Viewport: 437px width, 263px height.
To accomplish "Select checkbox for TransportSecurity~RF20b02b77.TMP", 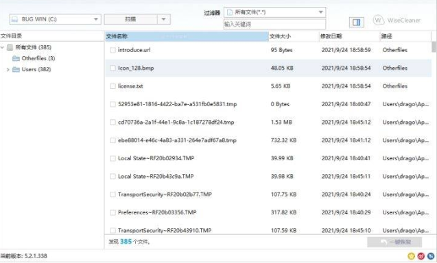I will (113, 195).
